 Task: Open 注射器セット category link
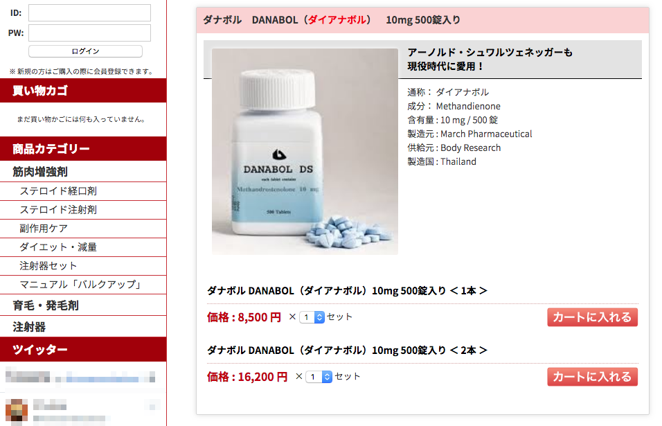pos(48,266)
